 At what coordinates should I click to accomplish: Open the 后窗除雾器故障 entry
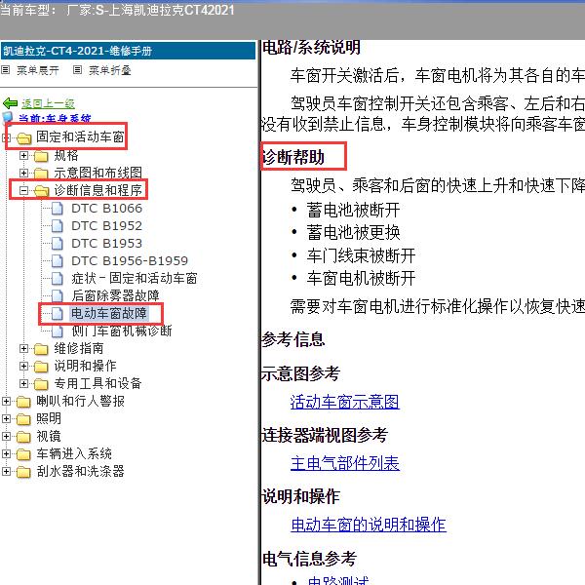[115, 295]
